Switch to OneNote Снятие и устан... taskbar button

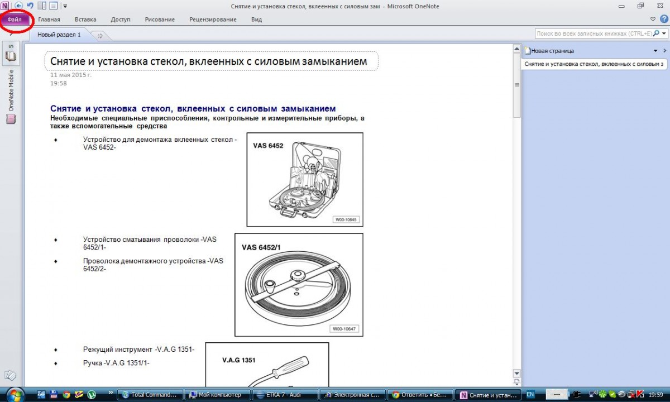pos(487,394)
